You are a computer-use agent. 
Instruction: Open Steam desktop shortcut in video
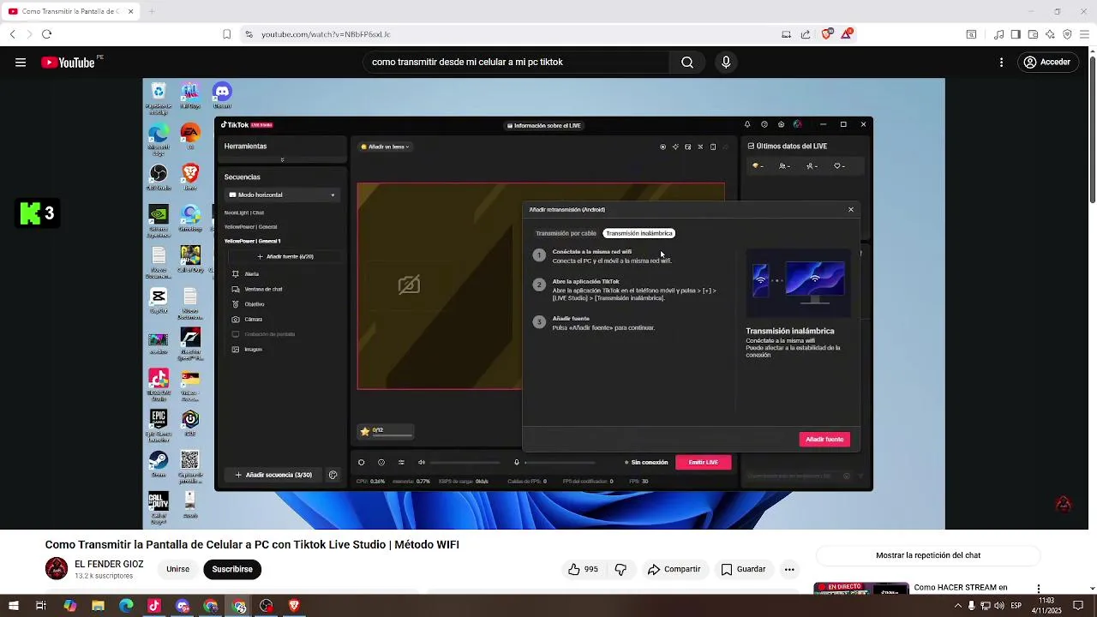[159, 464]
